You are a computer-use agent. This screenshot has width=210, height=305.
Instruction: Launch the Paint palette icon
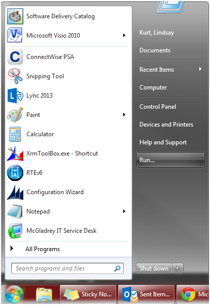(15, 115)
